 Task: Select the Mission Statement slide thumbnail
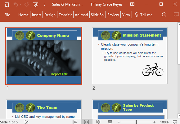click(x=130, y=56)
